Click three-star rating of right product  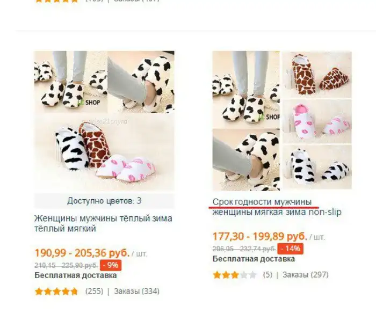(x=235, y=275)
